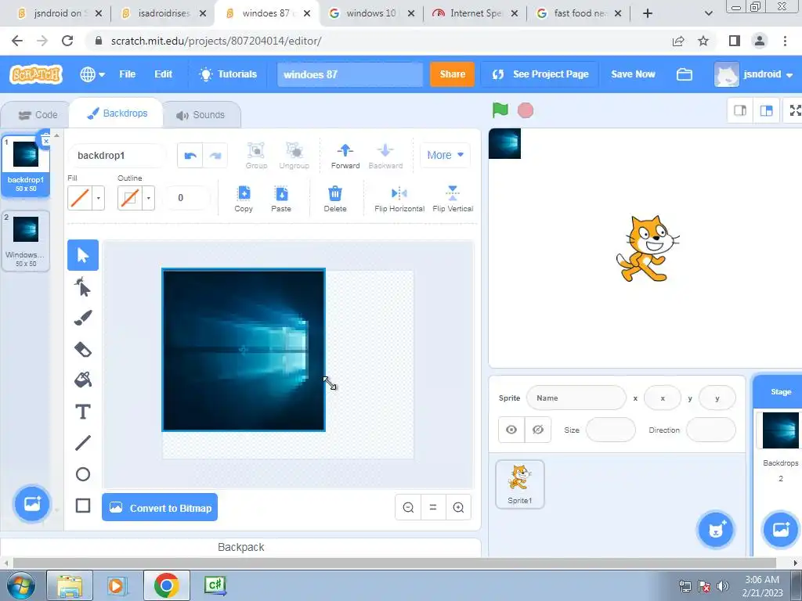802x601 pixels.
Task: Reset paint editor zoom
Action: tap(433, 507)
